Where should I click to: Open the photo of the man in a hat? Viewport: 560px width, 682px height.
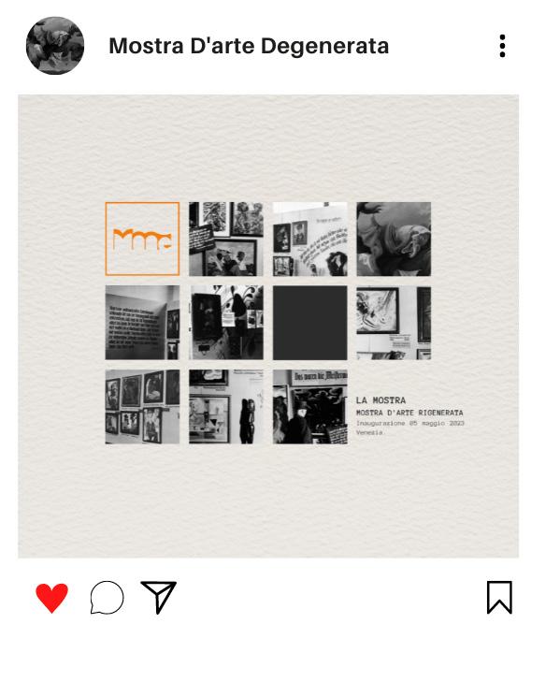point(310,407)
